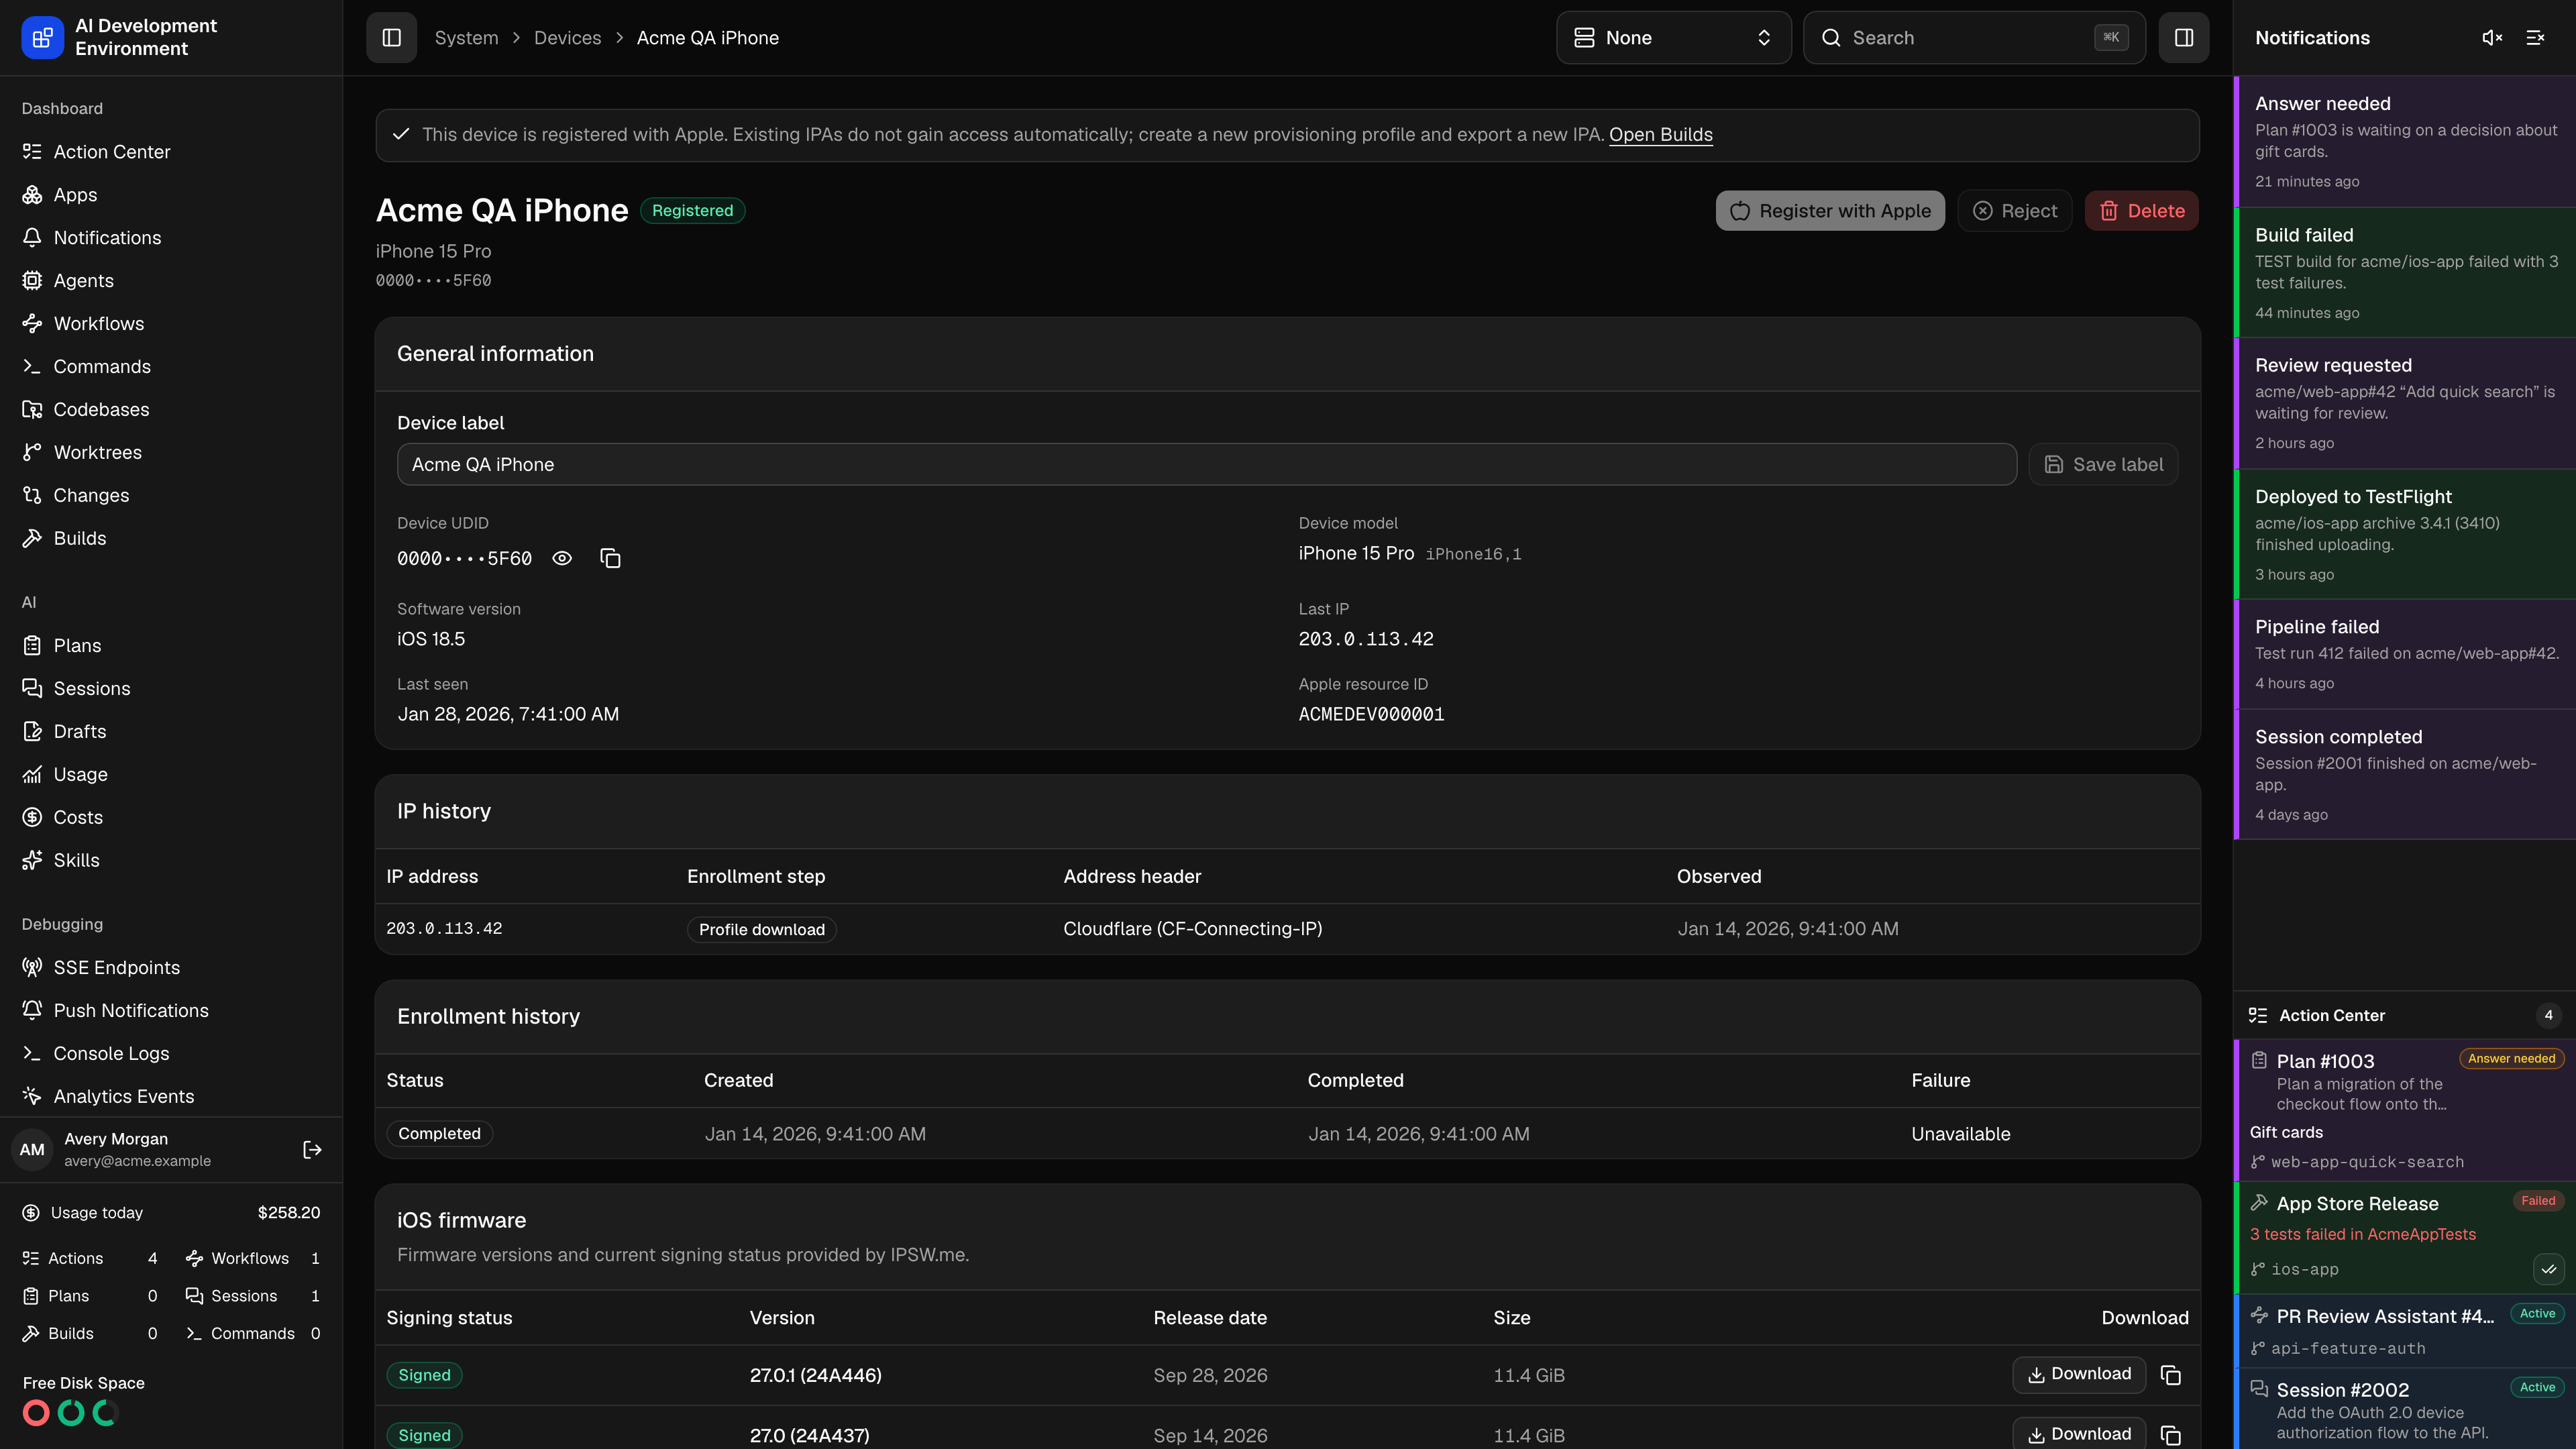Image resolution: width=2576 pixels, height=1449 pixels.
Task: Open Push Notifications in sidebar
Action: coord(171,1010)
